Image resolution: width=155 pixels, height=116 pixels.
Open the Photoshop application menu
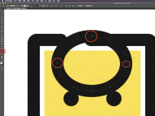click(x=9, y=1)
